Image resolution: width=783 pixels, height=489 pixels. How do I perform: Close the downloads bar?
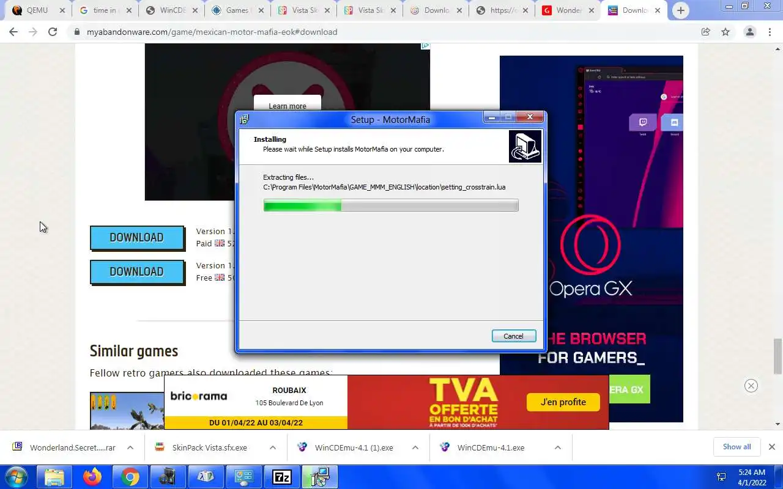(x=772, y=447)
